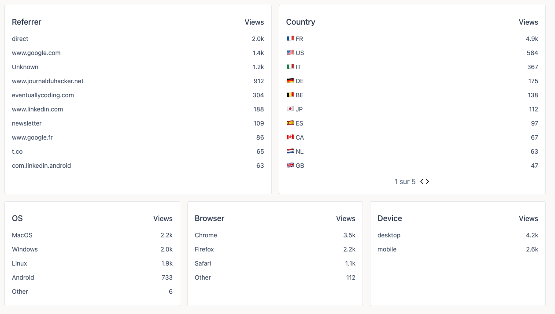Select the Browser panel header

point(209,218)
